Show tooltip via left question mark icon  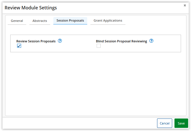pos(60,41)
